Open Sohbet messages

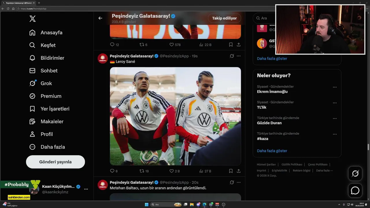[43, 70]
